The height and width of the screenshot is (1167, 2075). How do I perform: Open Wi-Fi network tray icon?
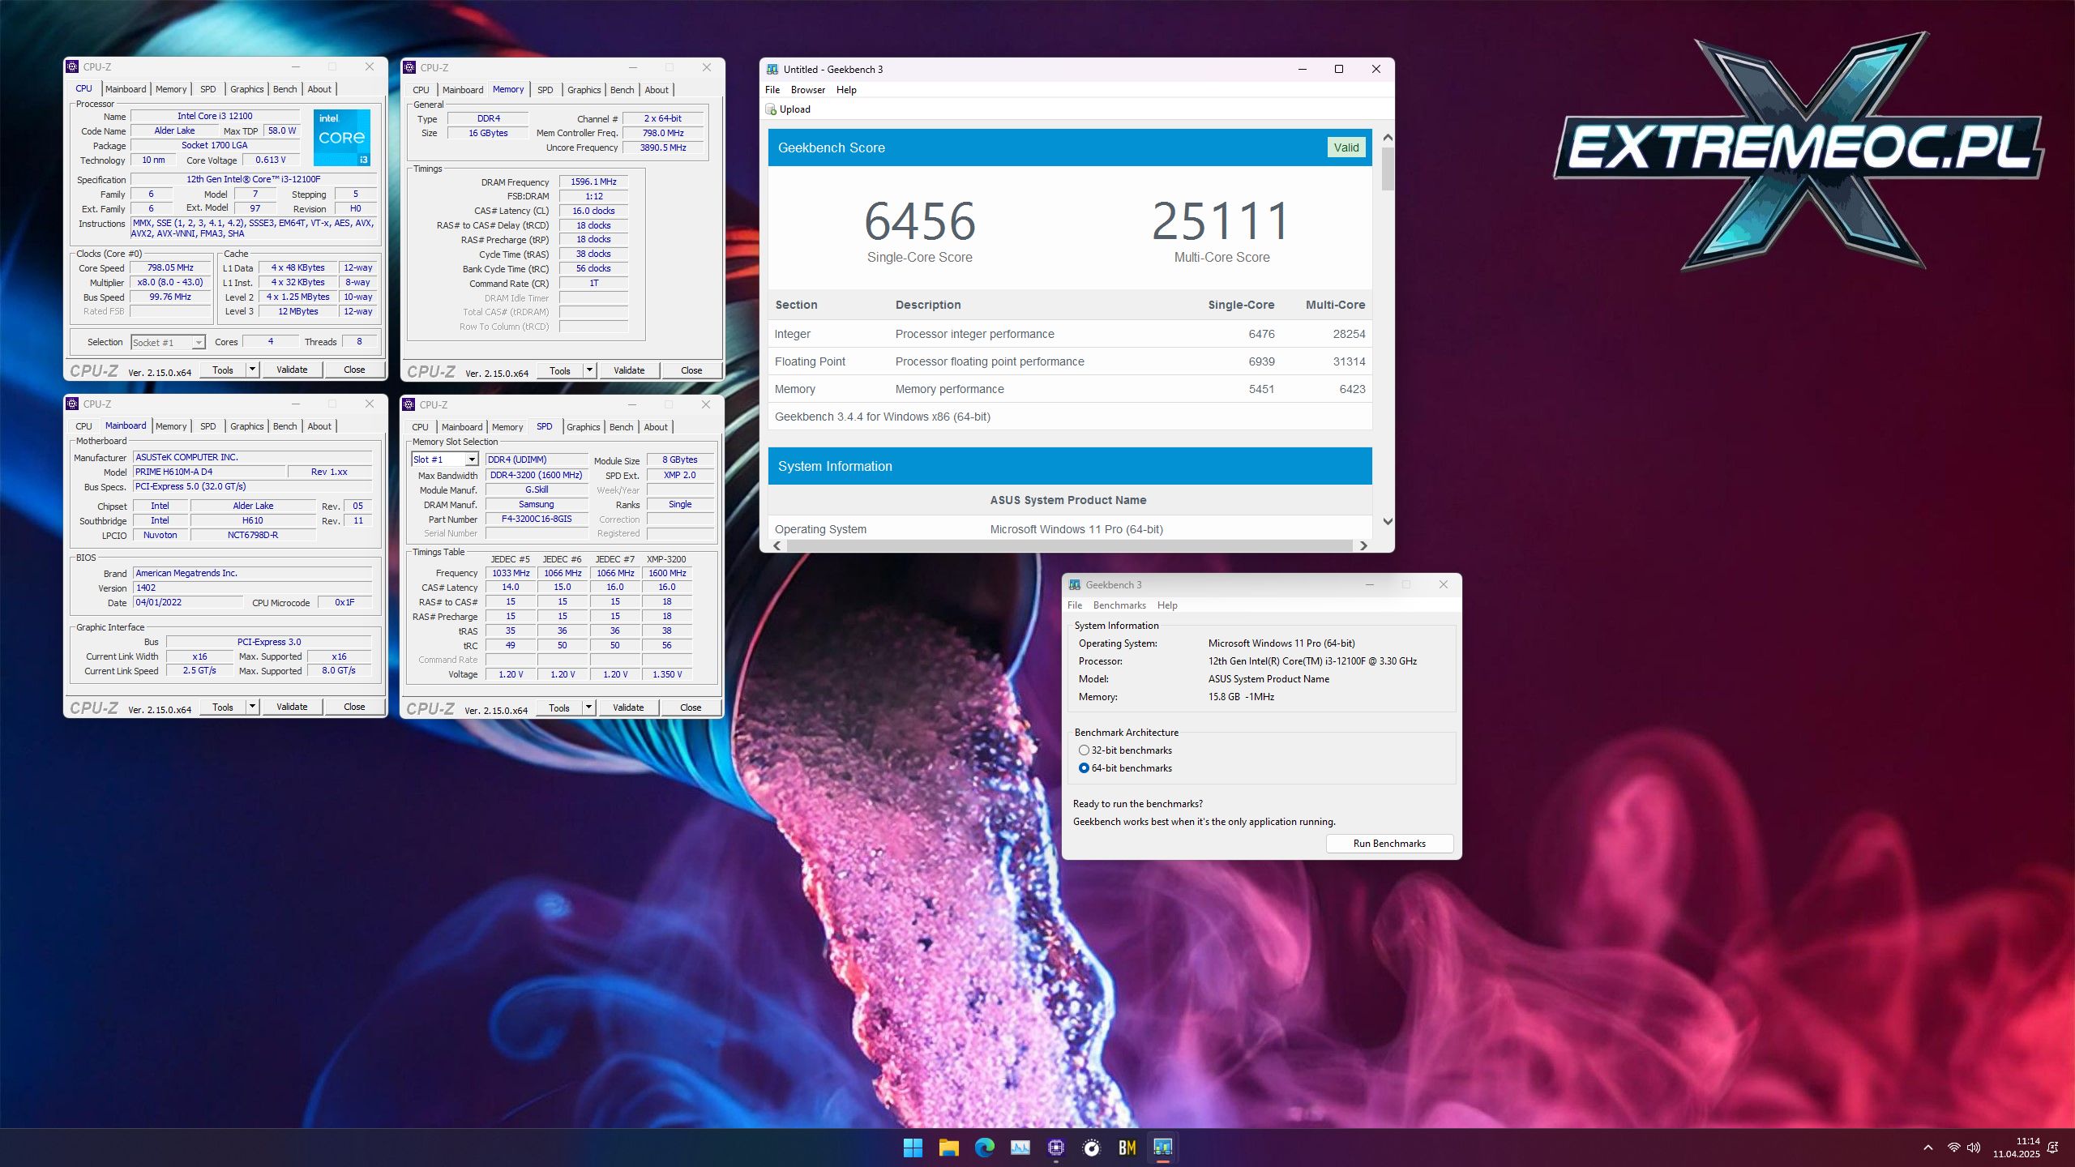tap(1953, 1148)
